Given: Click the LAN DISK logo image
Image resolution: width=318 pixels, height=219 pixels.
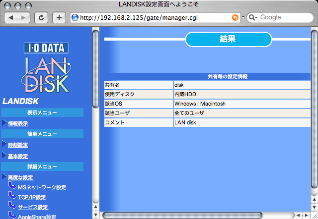Looking at the screenshot, I should 46,74.
